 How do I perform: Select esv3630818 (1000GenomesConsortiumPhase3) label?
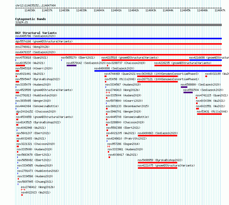click(168, 74)
